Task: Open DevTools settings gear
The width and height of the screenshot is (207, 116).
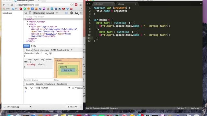Action: point(71,13)
